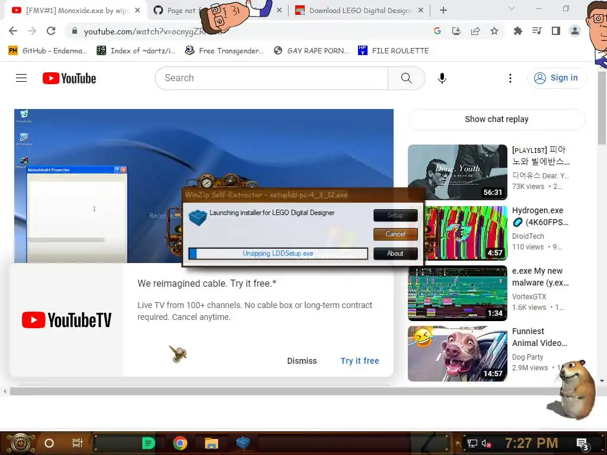Click About in WinZip Self-Extractor

click(x=395, y=254)
